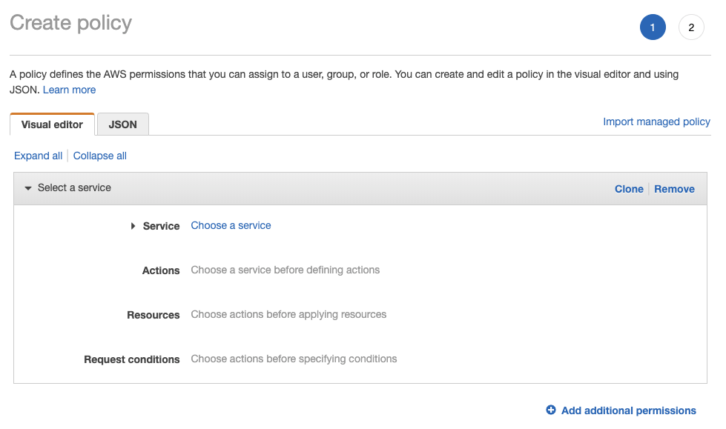Collapse all permission blocks
Viewport: 726px width, 429px height.
99,156
